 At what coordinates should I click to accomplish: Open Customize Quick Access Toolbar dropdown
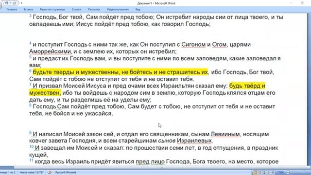click(x=21, y=3)
